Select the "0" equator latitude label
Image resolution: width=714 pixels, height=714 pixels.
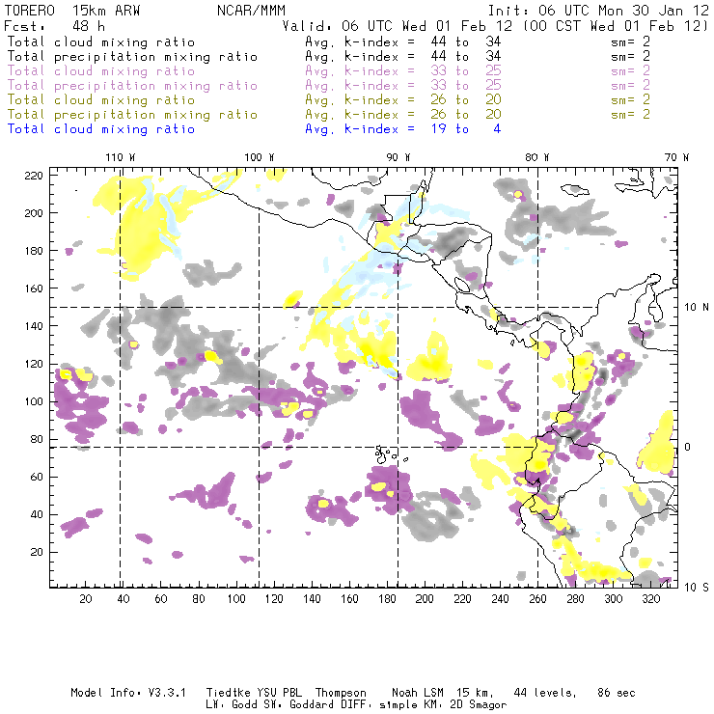pyautogui.click(x=688, y=447)
